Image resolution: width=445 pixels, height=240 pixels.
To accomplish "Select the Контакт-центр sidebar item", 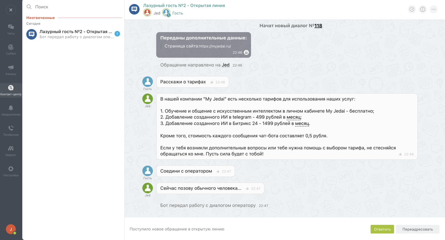I will pos(11,90).
